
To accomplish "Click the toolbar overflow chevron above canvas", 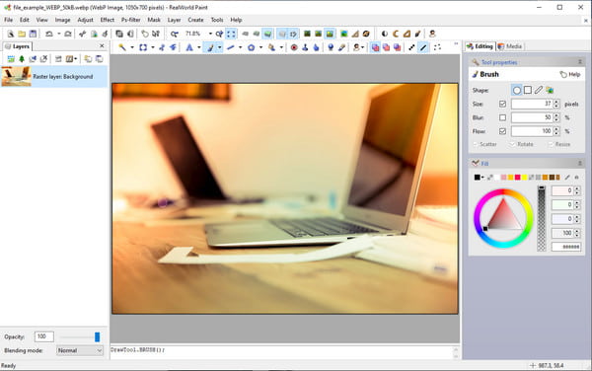I will coord(456,44).
